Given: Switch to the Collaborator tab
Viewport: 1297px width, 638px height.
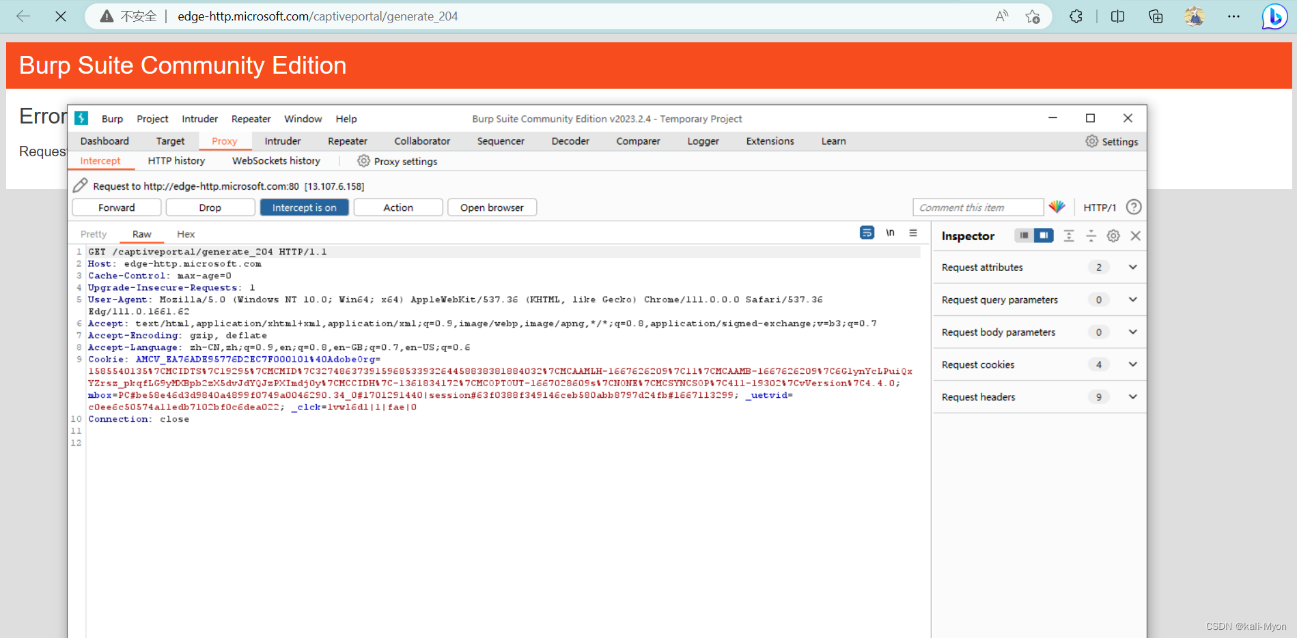Looking at the screenshot, I should [x=422, y=141].
